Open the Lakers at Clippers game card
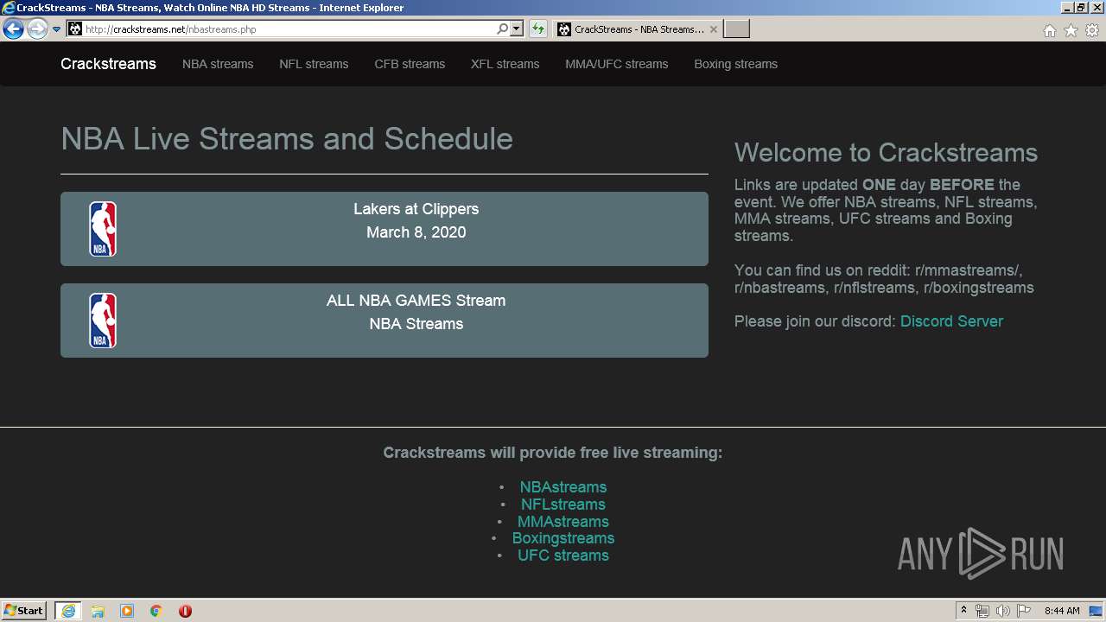Image resolution: width=1106 pixels, height=622 pixels. (x=385, y=229)
